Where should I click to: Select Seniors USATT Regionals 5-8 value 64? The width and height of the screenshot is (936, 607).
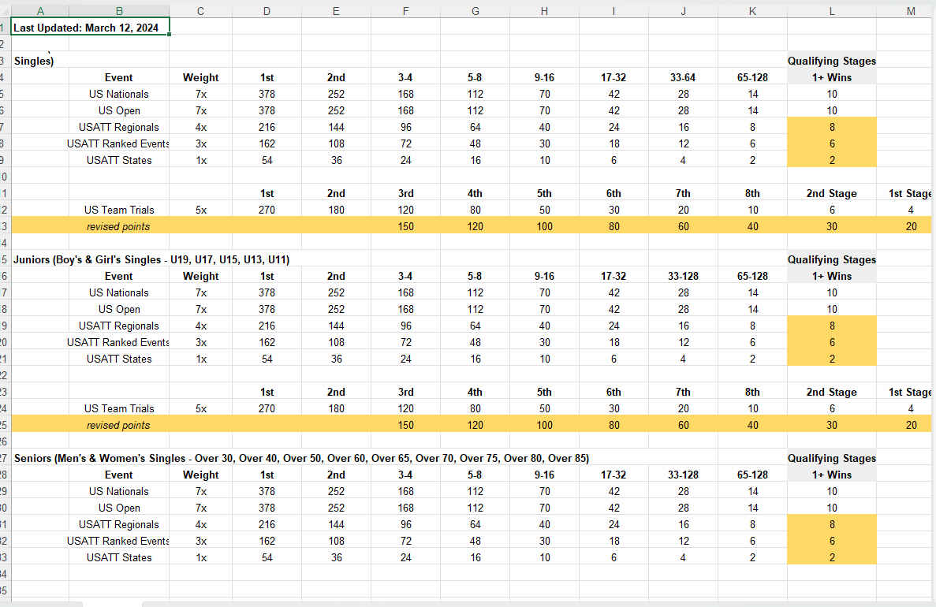point(475,525)
